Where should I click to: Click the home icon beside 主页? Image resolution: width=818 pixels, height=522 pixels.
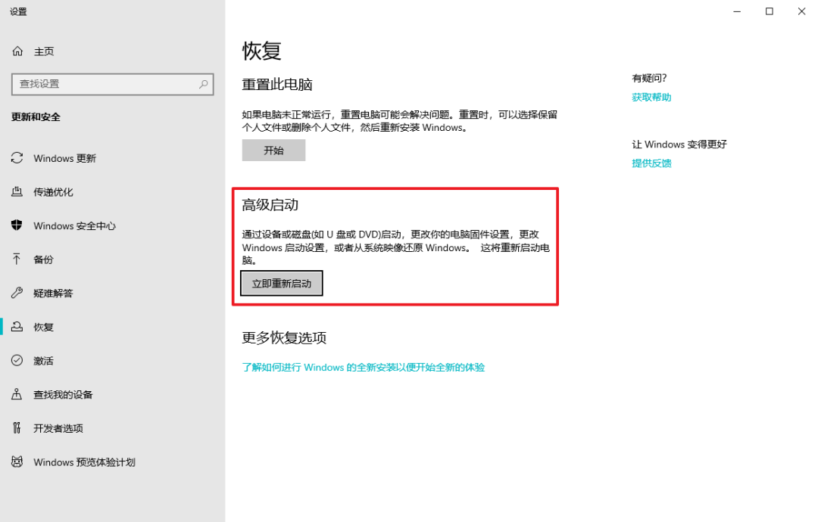pyautogui.click(x=17, y=51)
